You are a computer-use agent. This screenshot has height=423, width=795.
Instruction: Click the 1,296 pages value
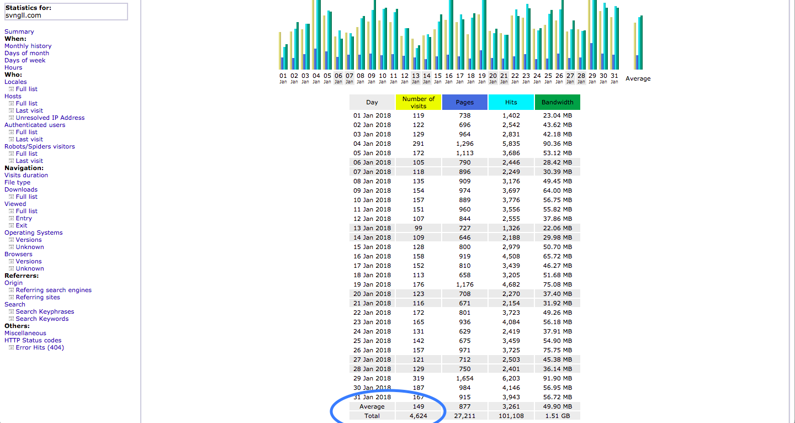click(465, 144)
